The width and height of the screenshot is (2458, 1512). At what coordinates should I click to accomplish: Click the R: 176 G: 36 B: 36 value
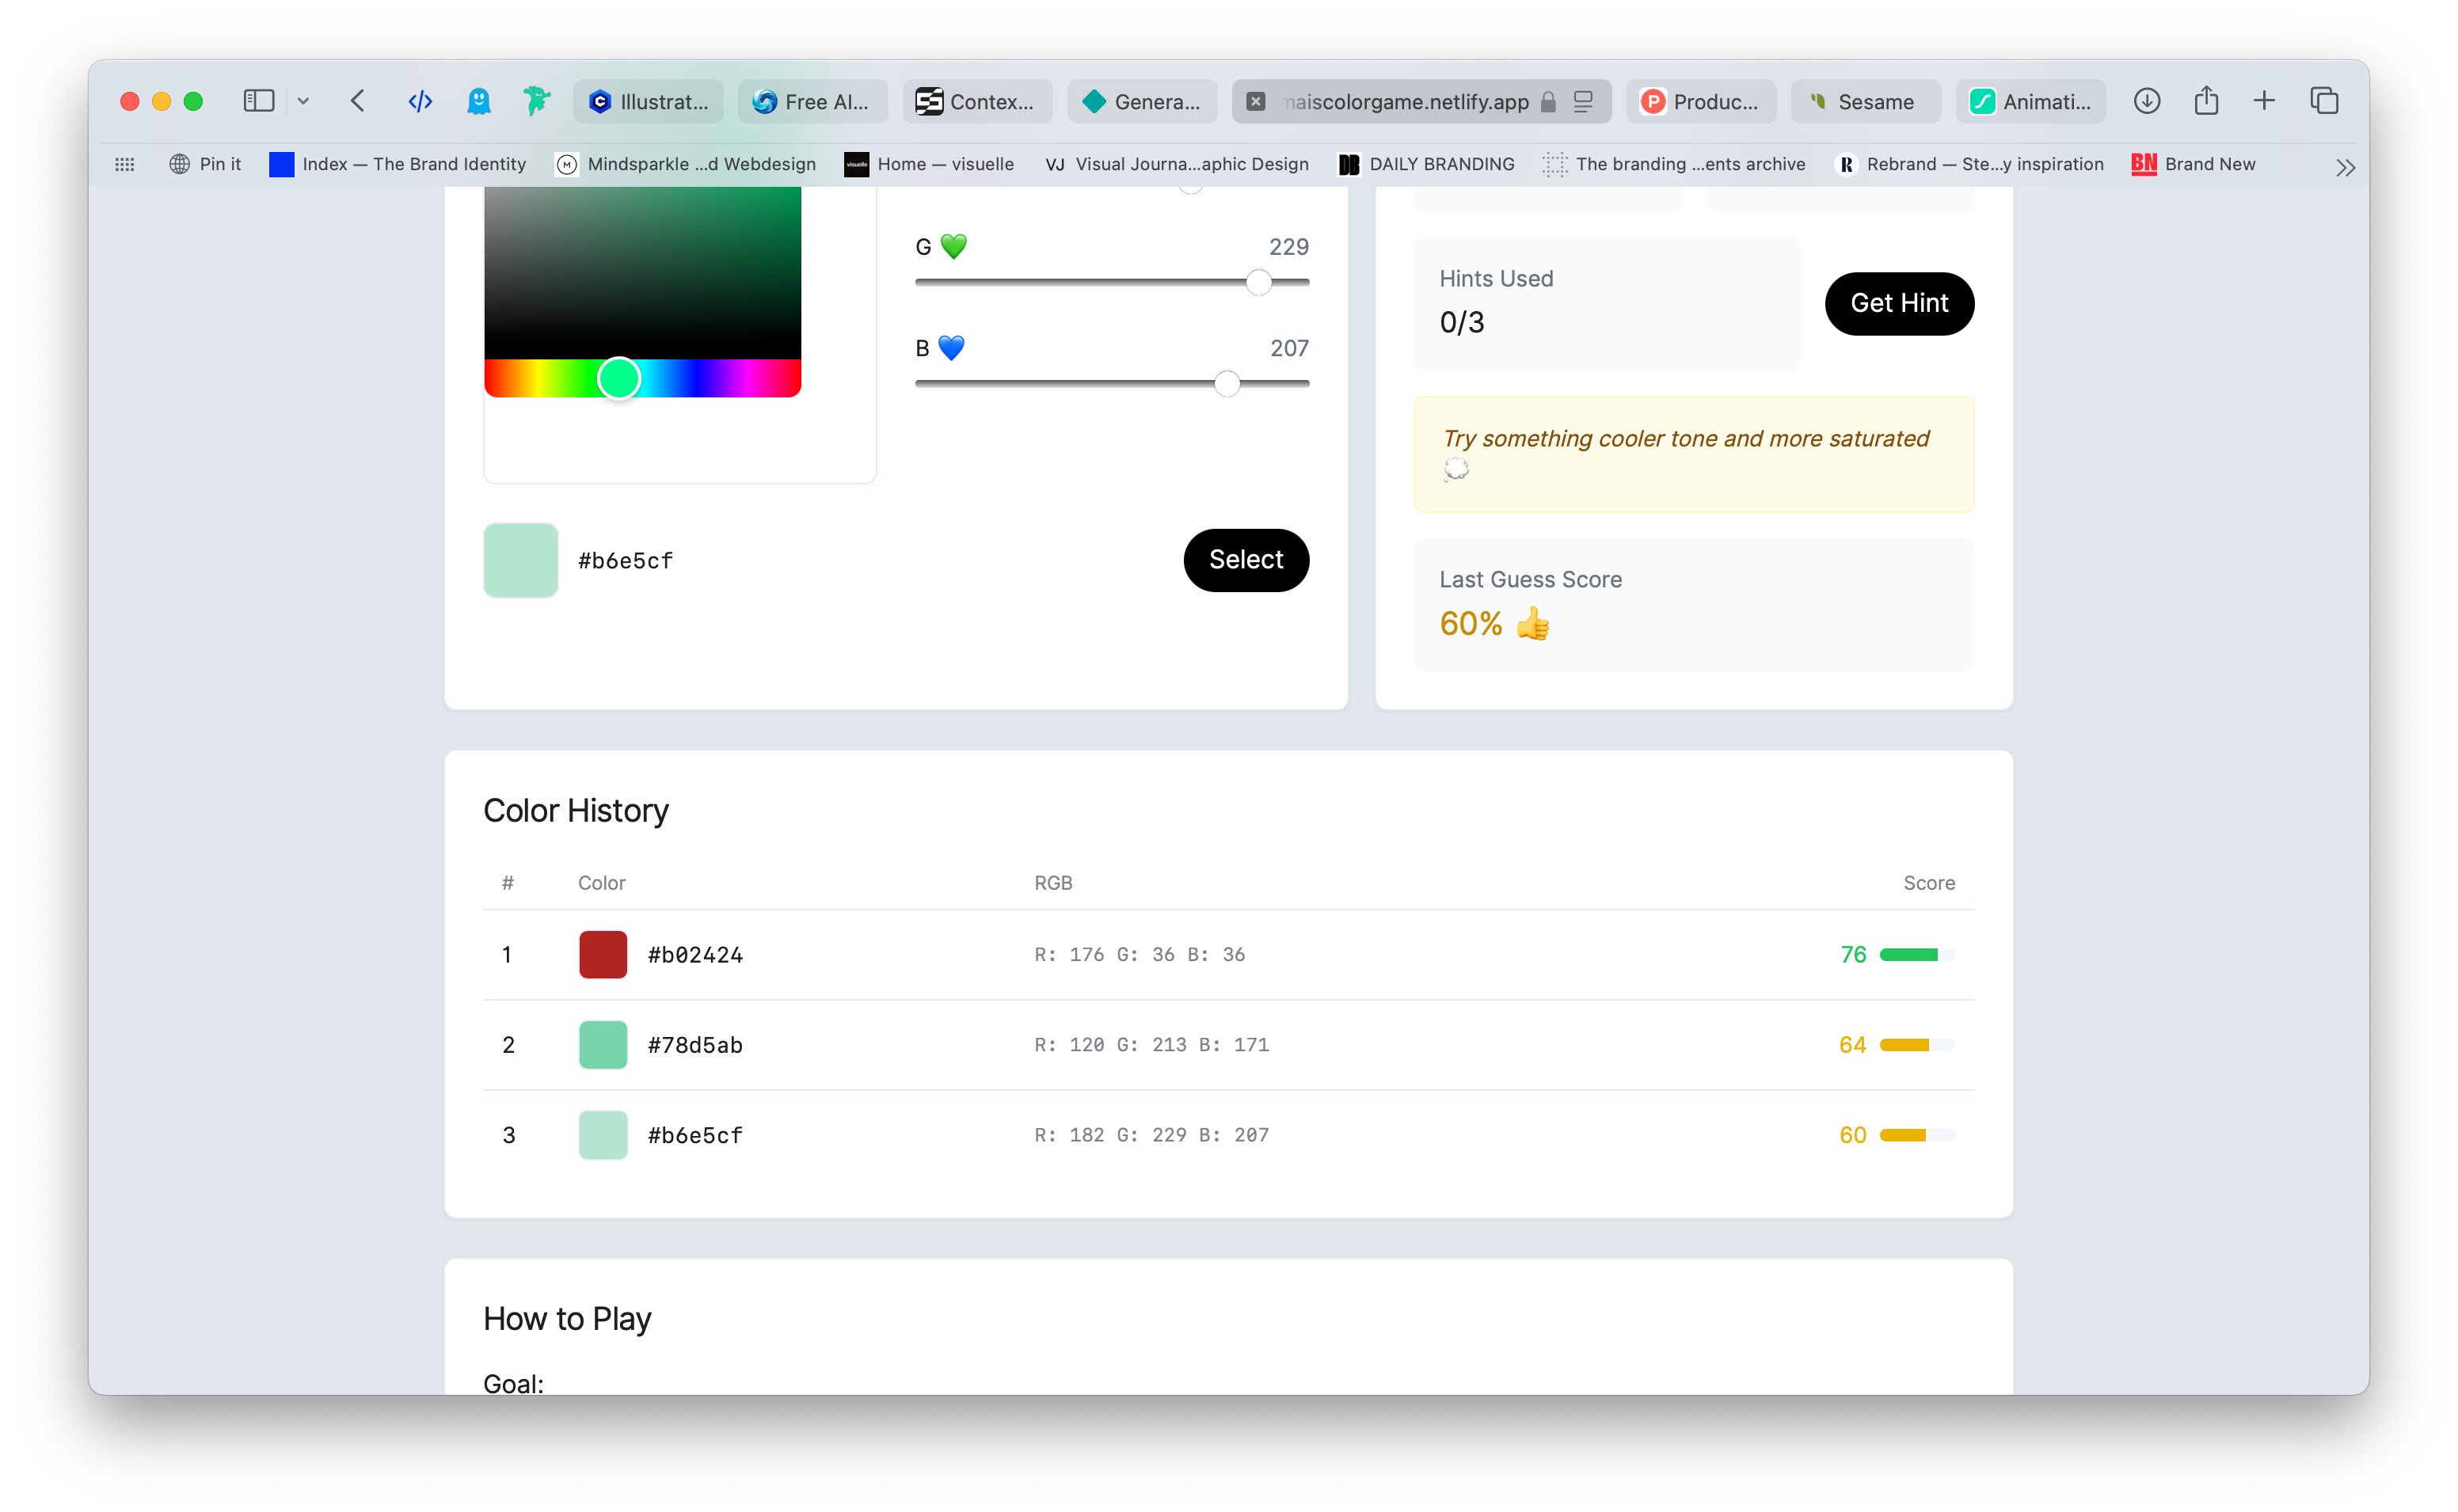coord(1139,954)
